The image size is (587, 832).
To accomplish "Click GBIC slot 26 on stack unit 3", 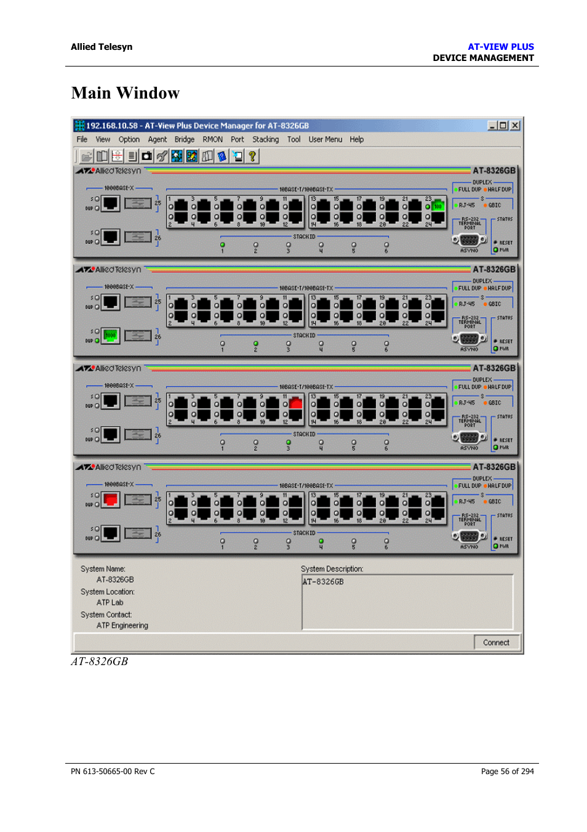I will [138, 434].
